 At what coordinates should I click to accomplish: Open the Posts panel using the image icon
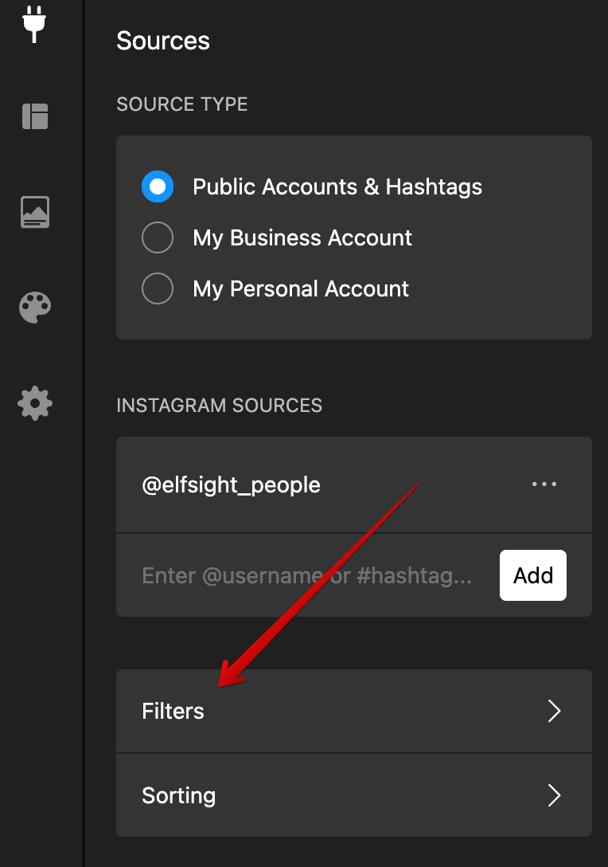pyautogui.click(x=34, y=212)
